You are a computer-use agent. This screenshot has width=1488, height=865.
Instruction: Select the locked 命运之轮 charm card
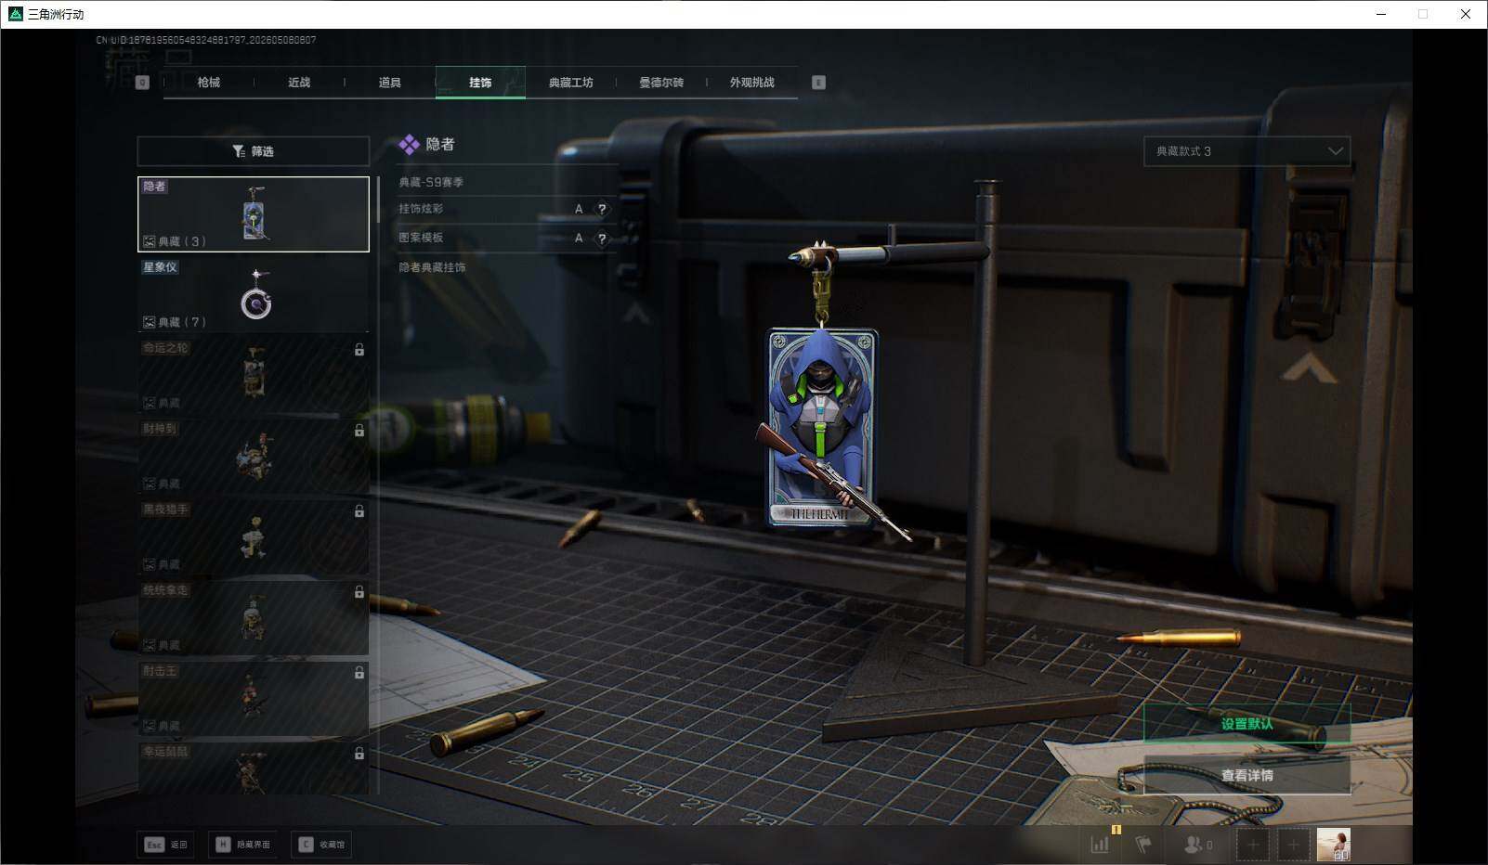coord(254,375)
